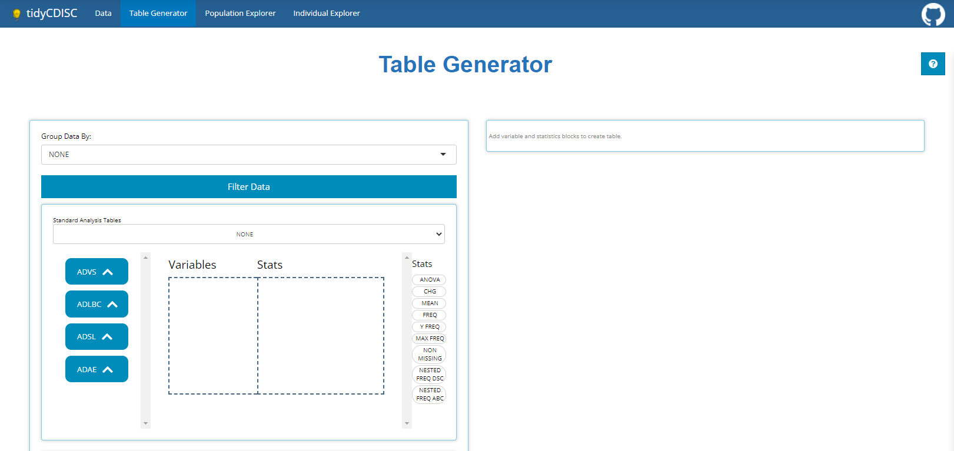
Task: Collapse the ADVS chevron arrow
Action: coord(108,272)
